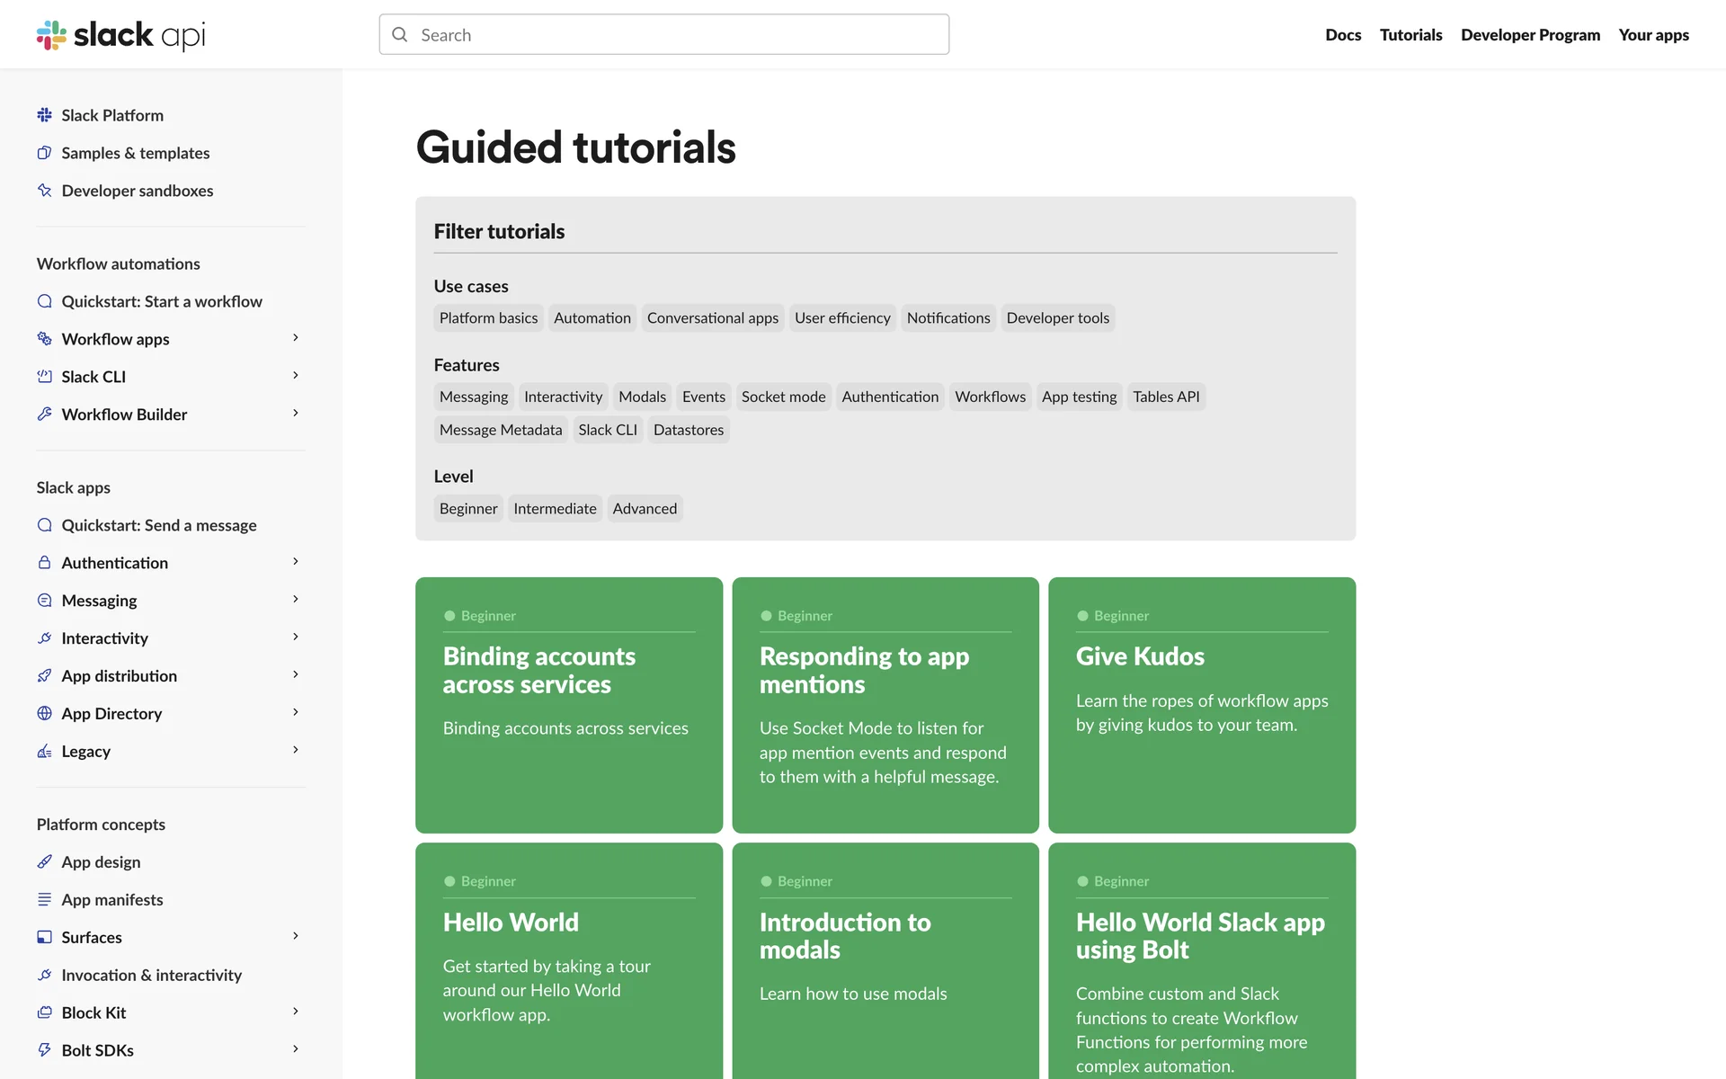Open the Give Kudos tutorial card
Viewport: 1726px width, 1079px height.
click(1201, 705)
